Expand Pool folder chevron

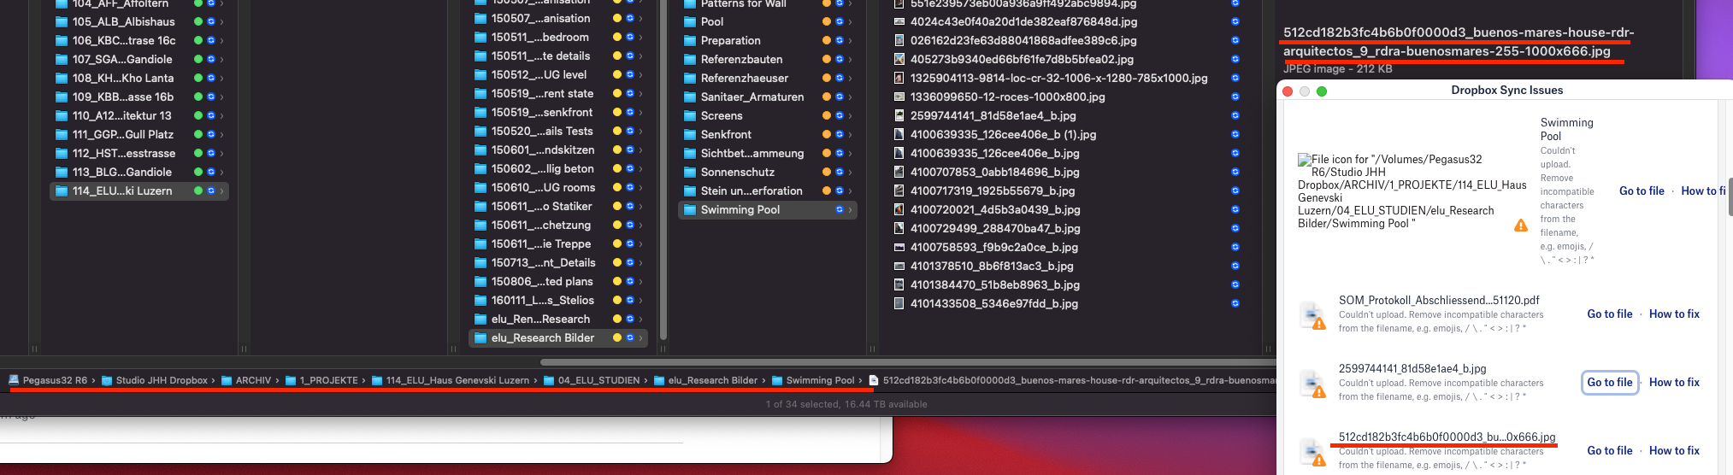pyautogui.click(x=850, y=21)
